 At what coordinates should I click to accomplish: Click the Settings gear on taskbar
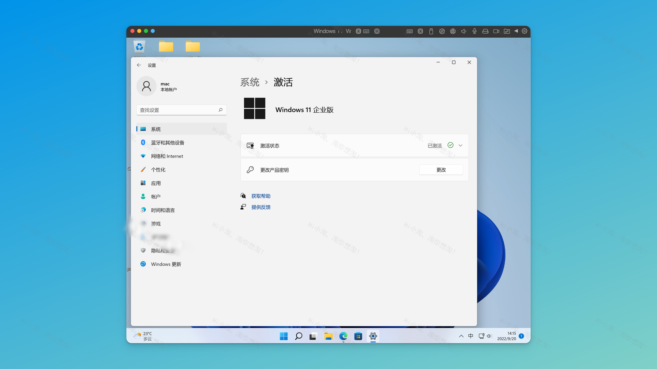[373, 336]
